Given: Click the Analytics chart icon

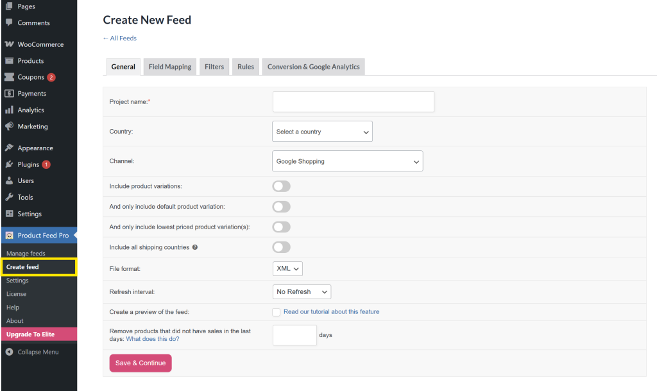Looking at the screenshot, I should 8,110.
